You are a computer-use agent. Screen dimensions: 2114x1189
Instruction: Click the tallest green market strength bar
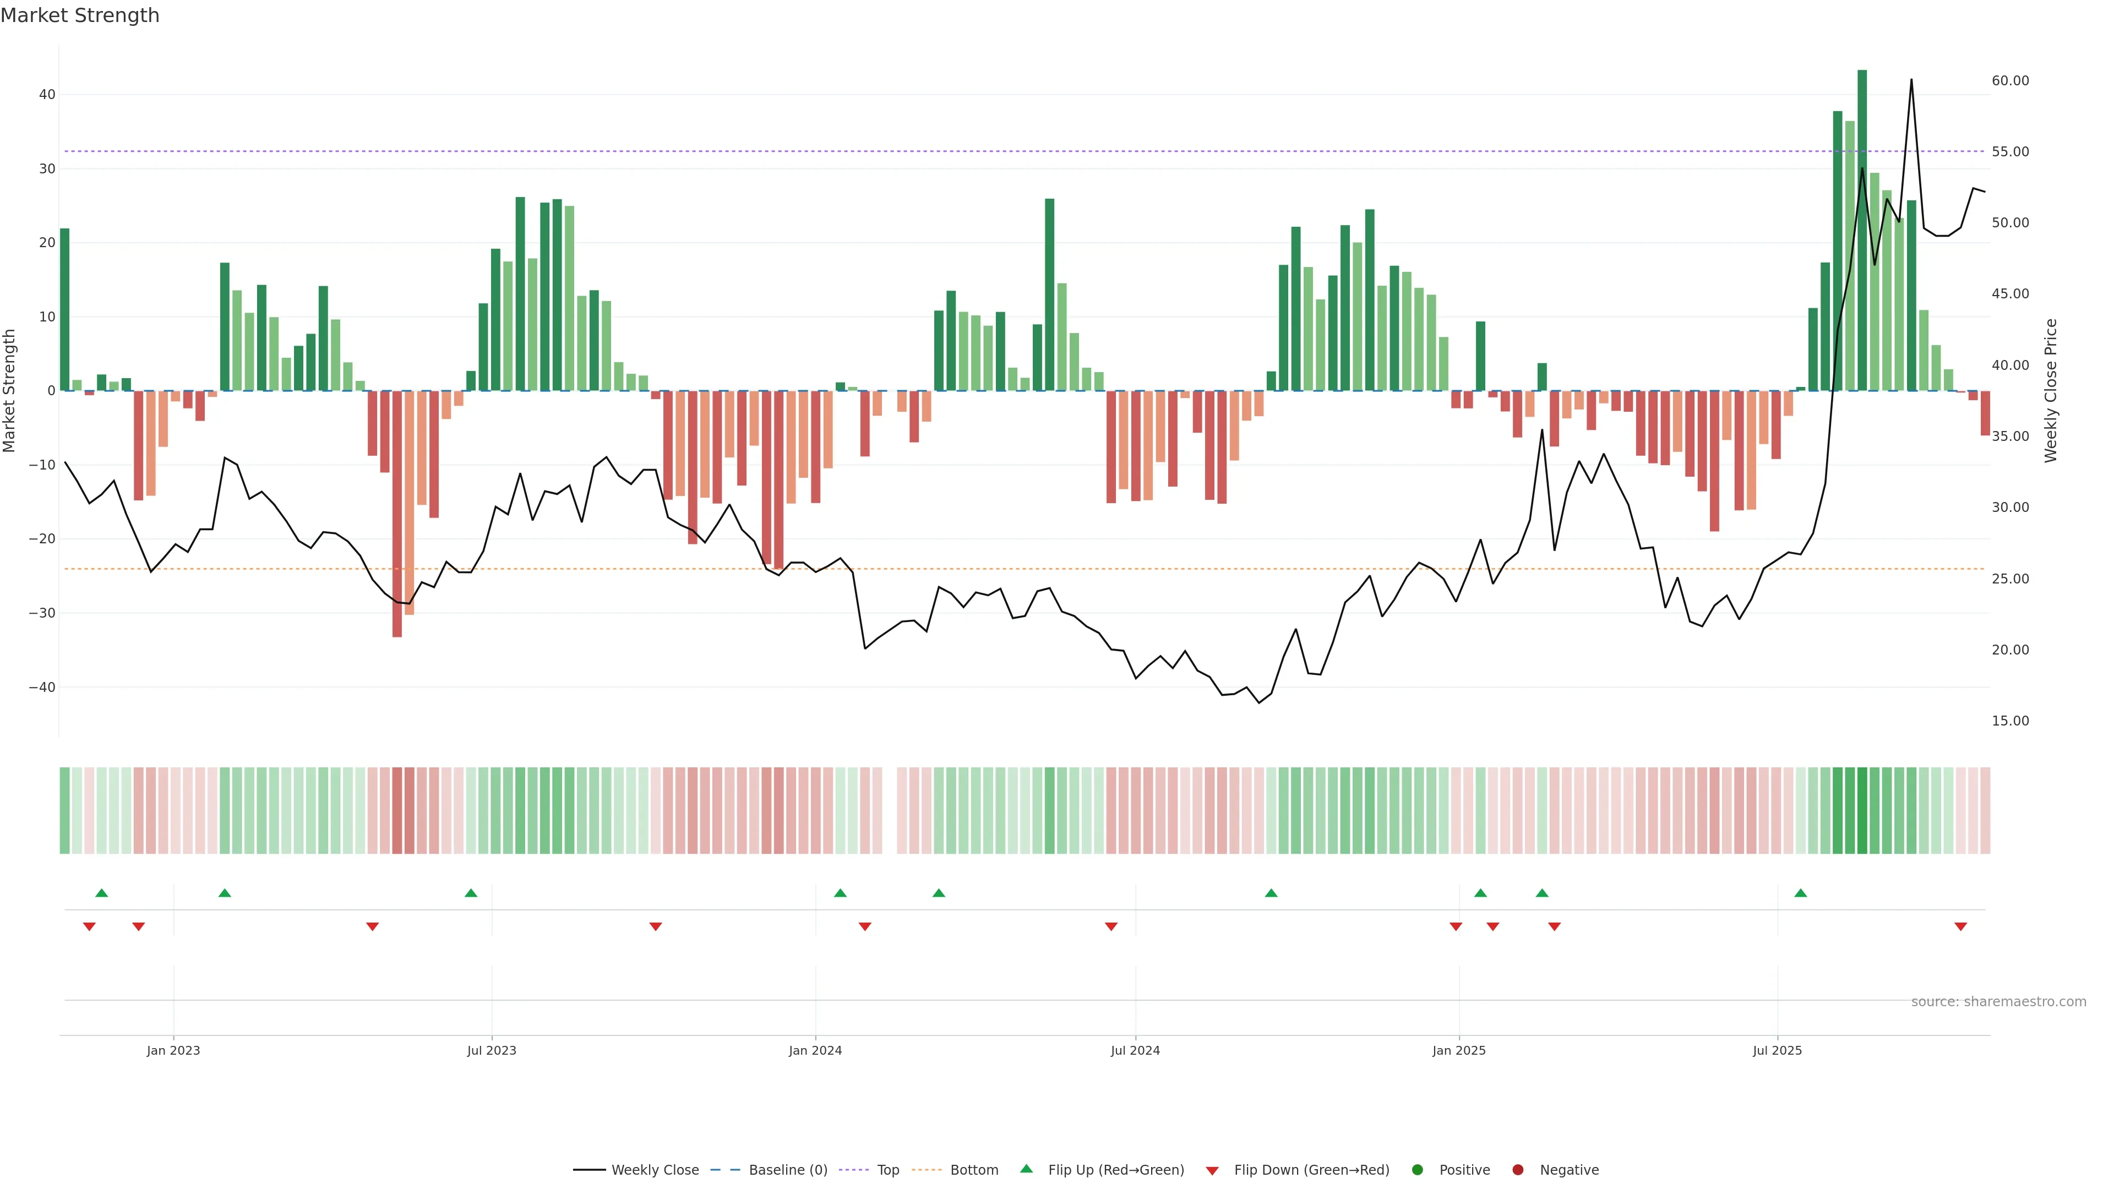1862,230
